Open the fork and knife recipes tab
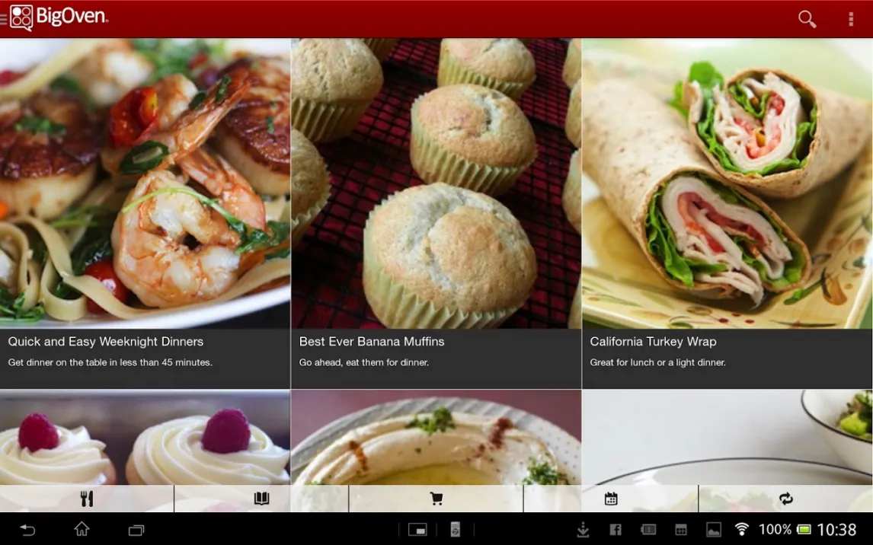873x545 pixels. pyautogui.click(x=87, y=499)
